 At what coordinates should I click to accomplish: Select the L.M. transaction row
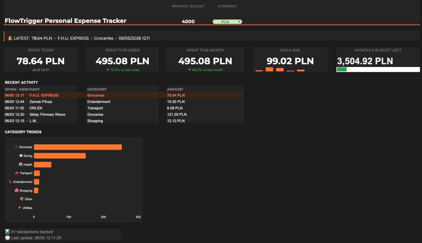click(x=124, y=121)
